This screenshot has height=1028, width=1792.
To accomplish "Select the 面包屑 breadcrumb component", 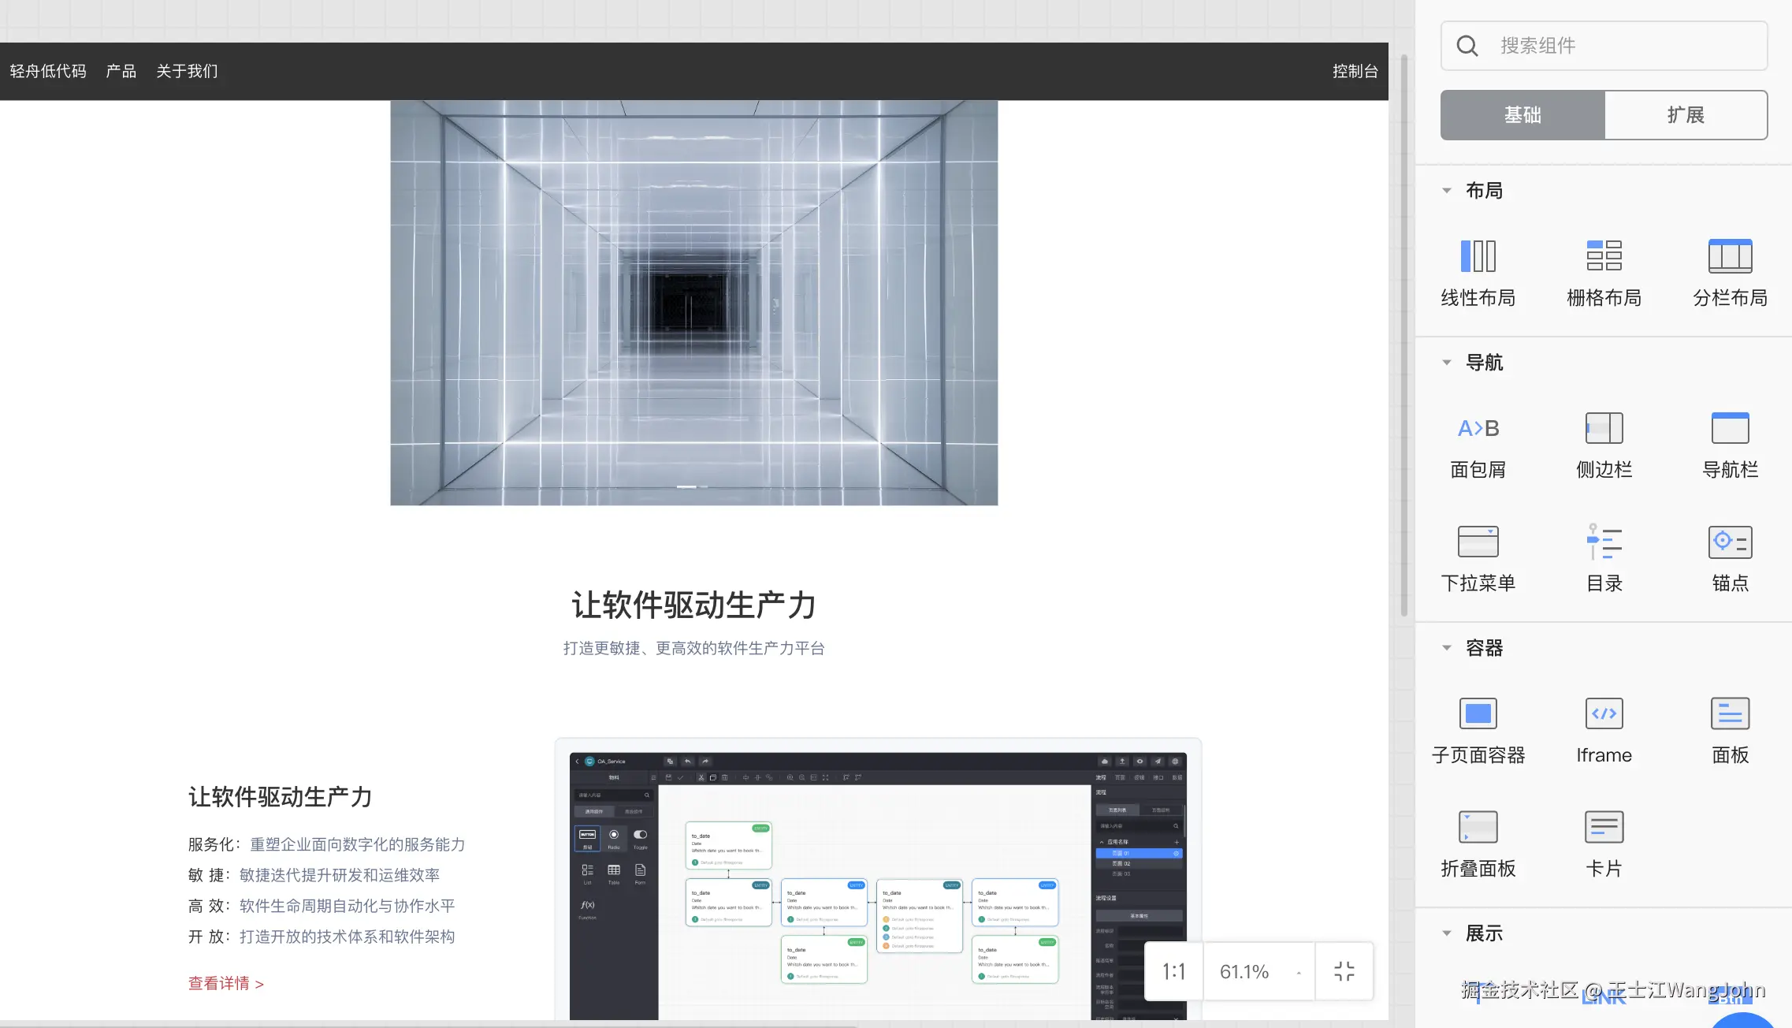I will [1476, 444].
